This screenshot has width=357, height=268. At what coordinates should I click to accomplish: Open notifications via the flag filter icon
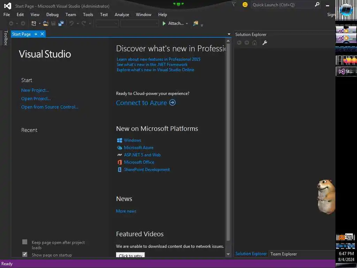coord(234,4)
